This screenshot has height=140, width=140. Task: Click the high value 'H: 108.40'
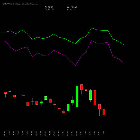click(x=72, y=7)
